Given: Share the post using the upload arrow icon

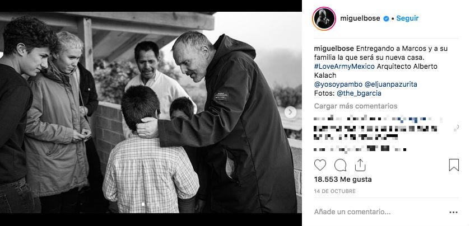Looking at the screenshot, I should [x=360, y=165].
